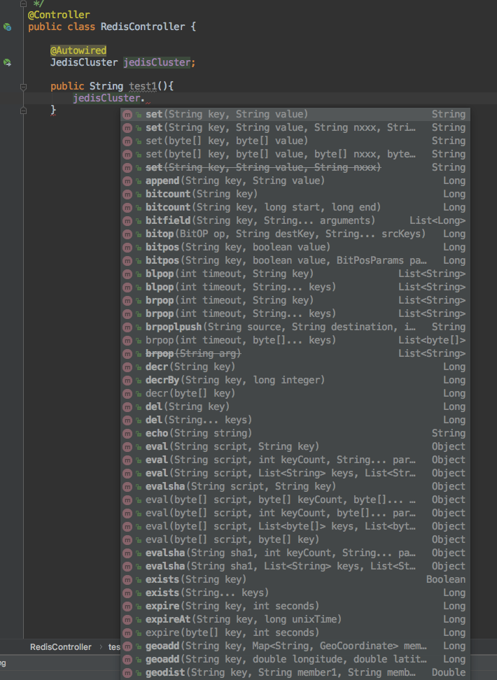Choose deprecated set(String key, String value, String nxxx)

[x=295, y=167]
